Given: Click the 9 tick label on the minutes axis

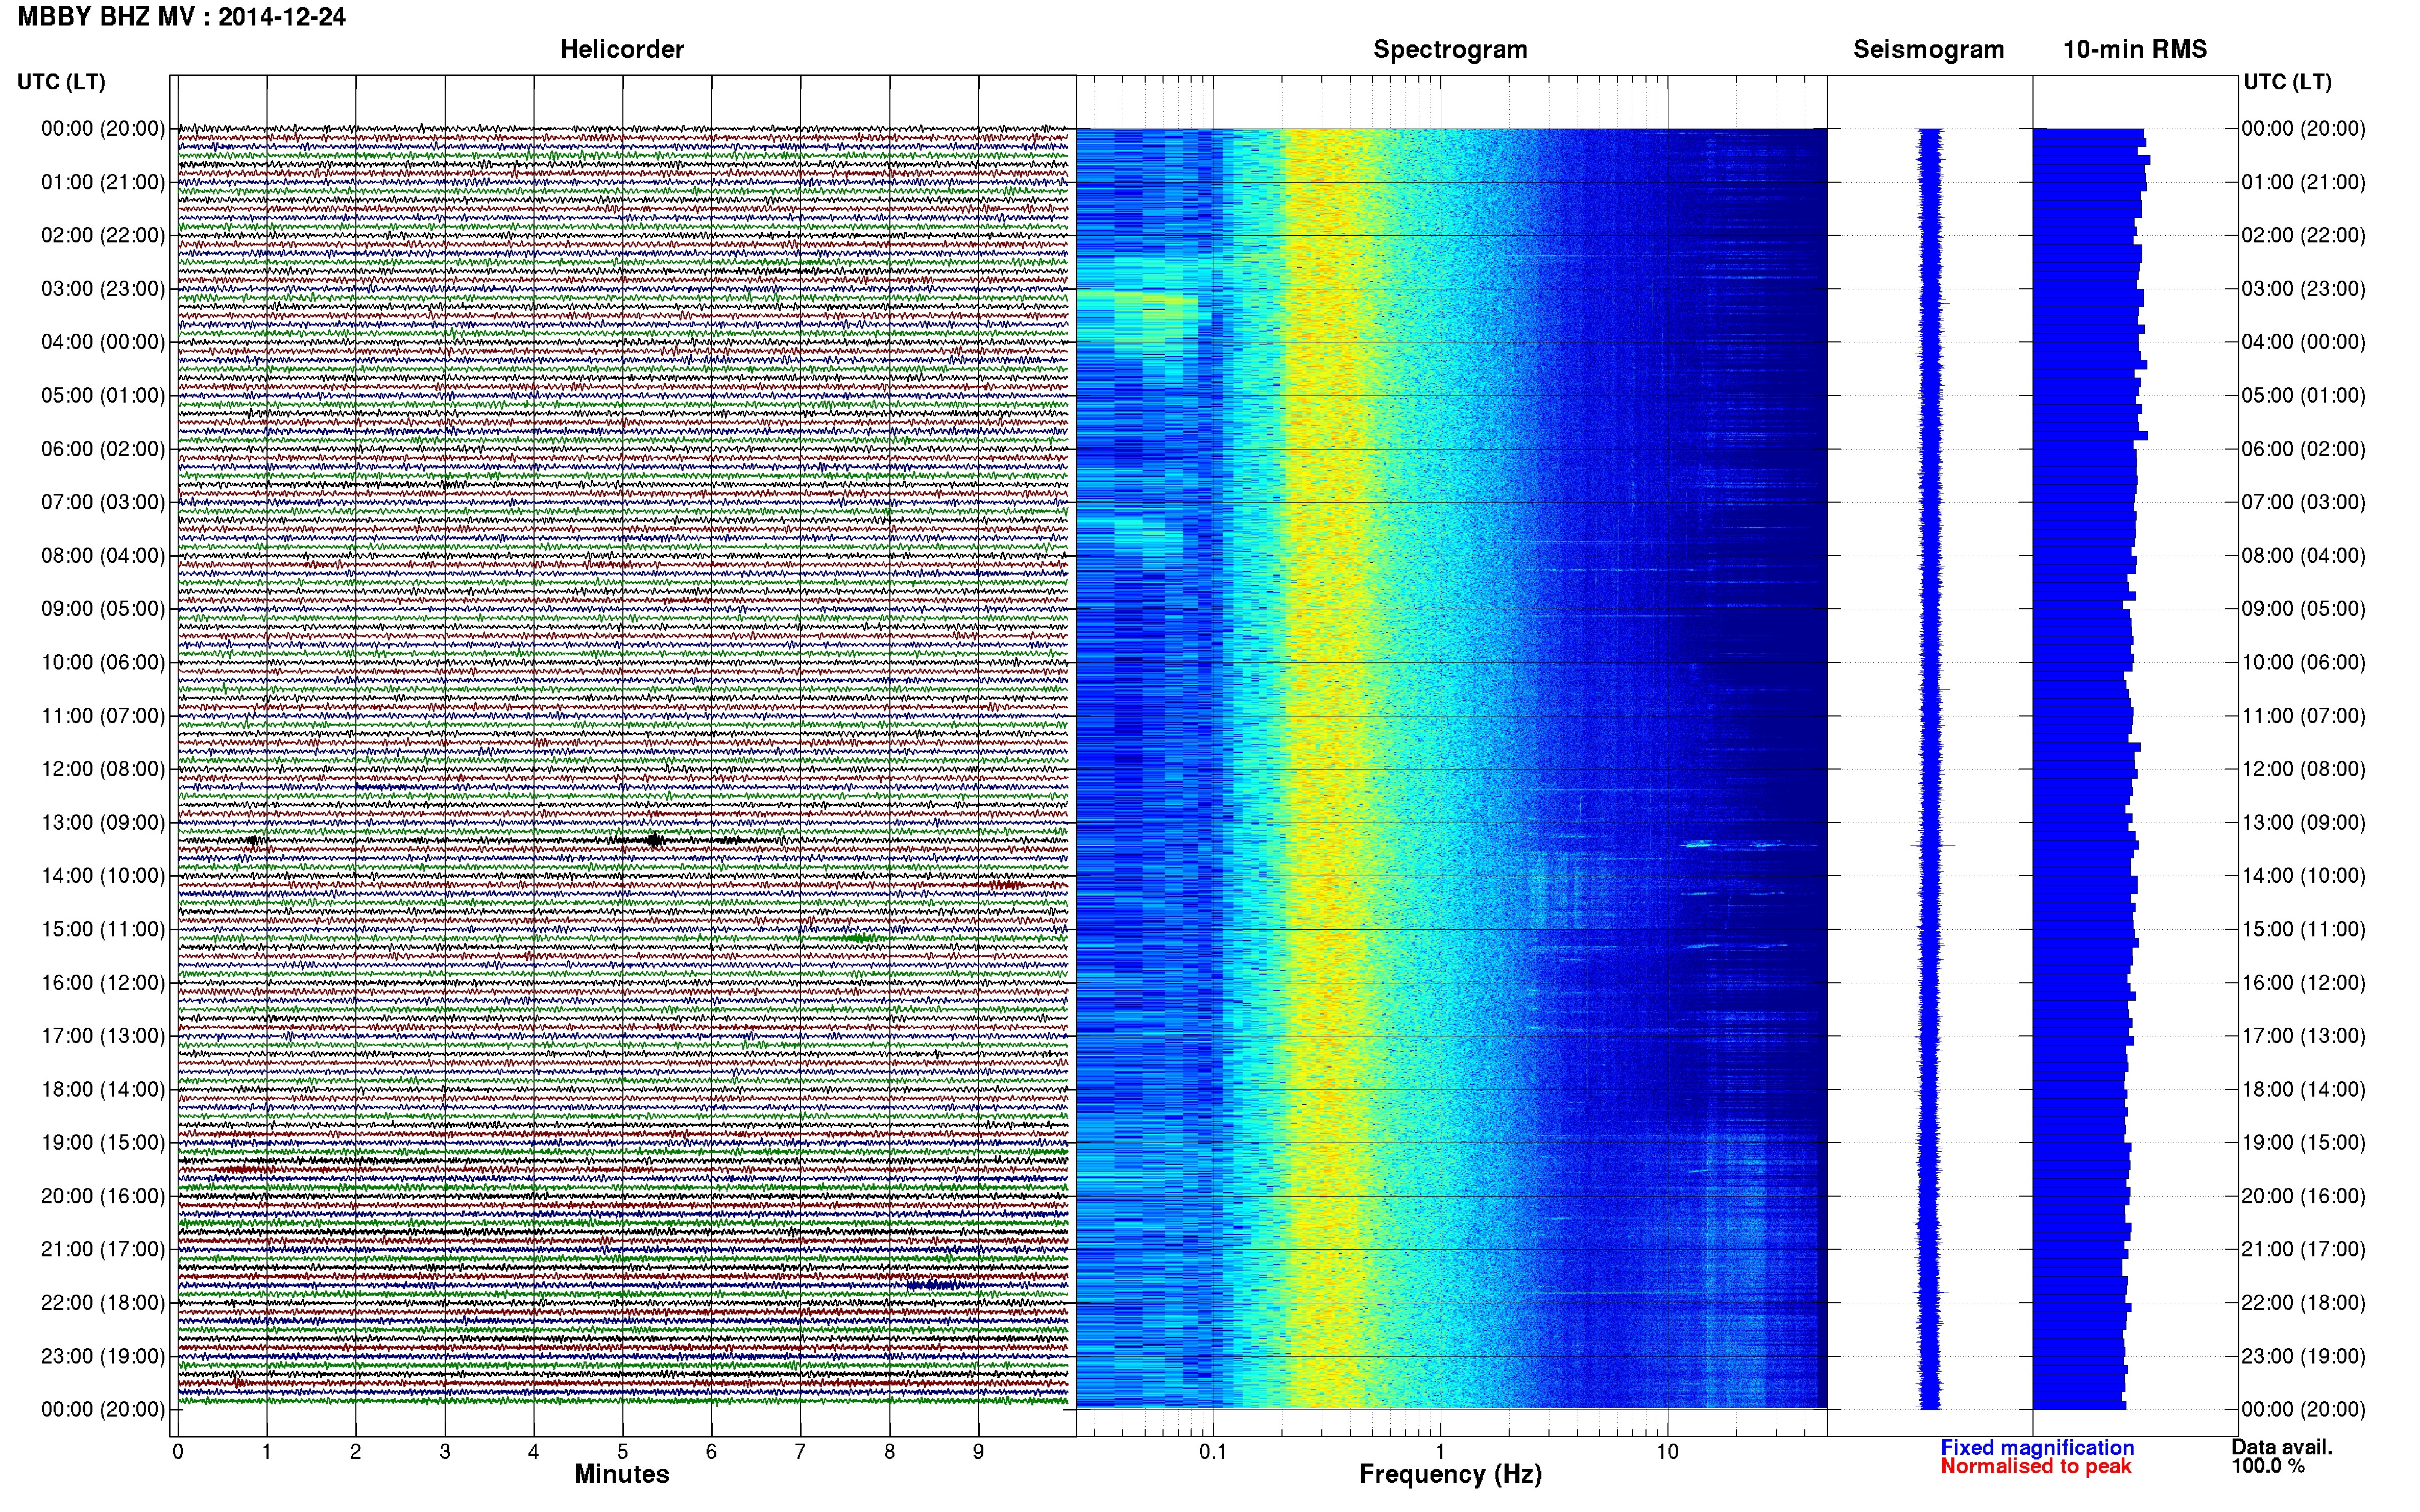Looking at the screenshot, I should click(x=978, y=1451).
